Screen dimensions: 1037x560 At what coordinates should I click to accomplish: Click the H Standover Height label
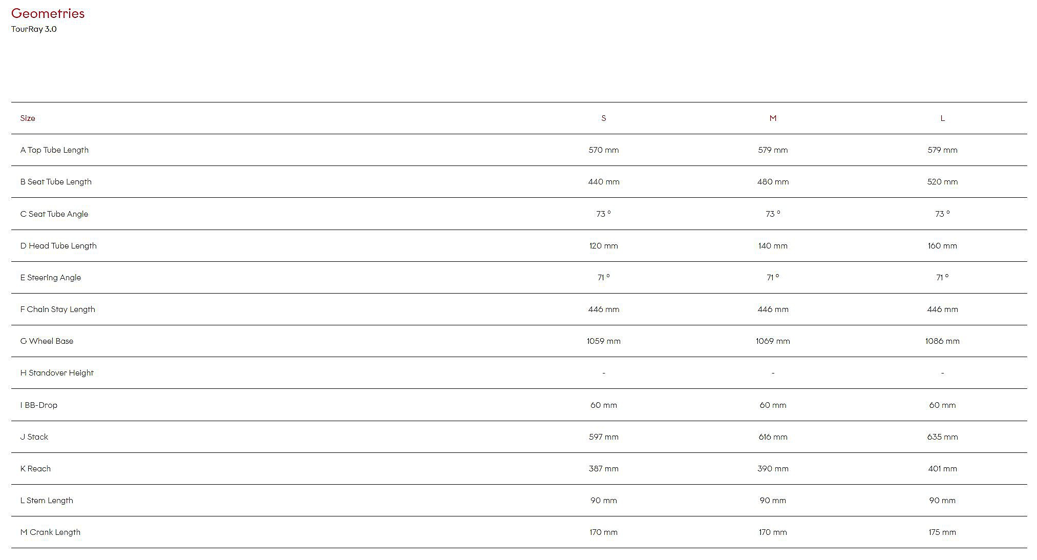pyautogui.click(x=57, y=373)
